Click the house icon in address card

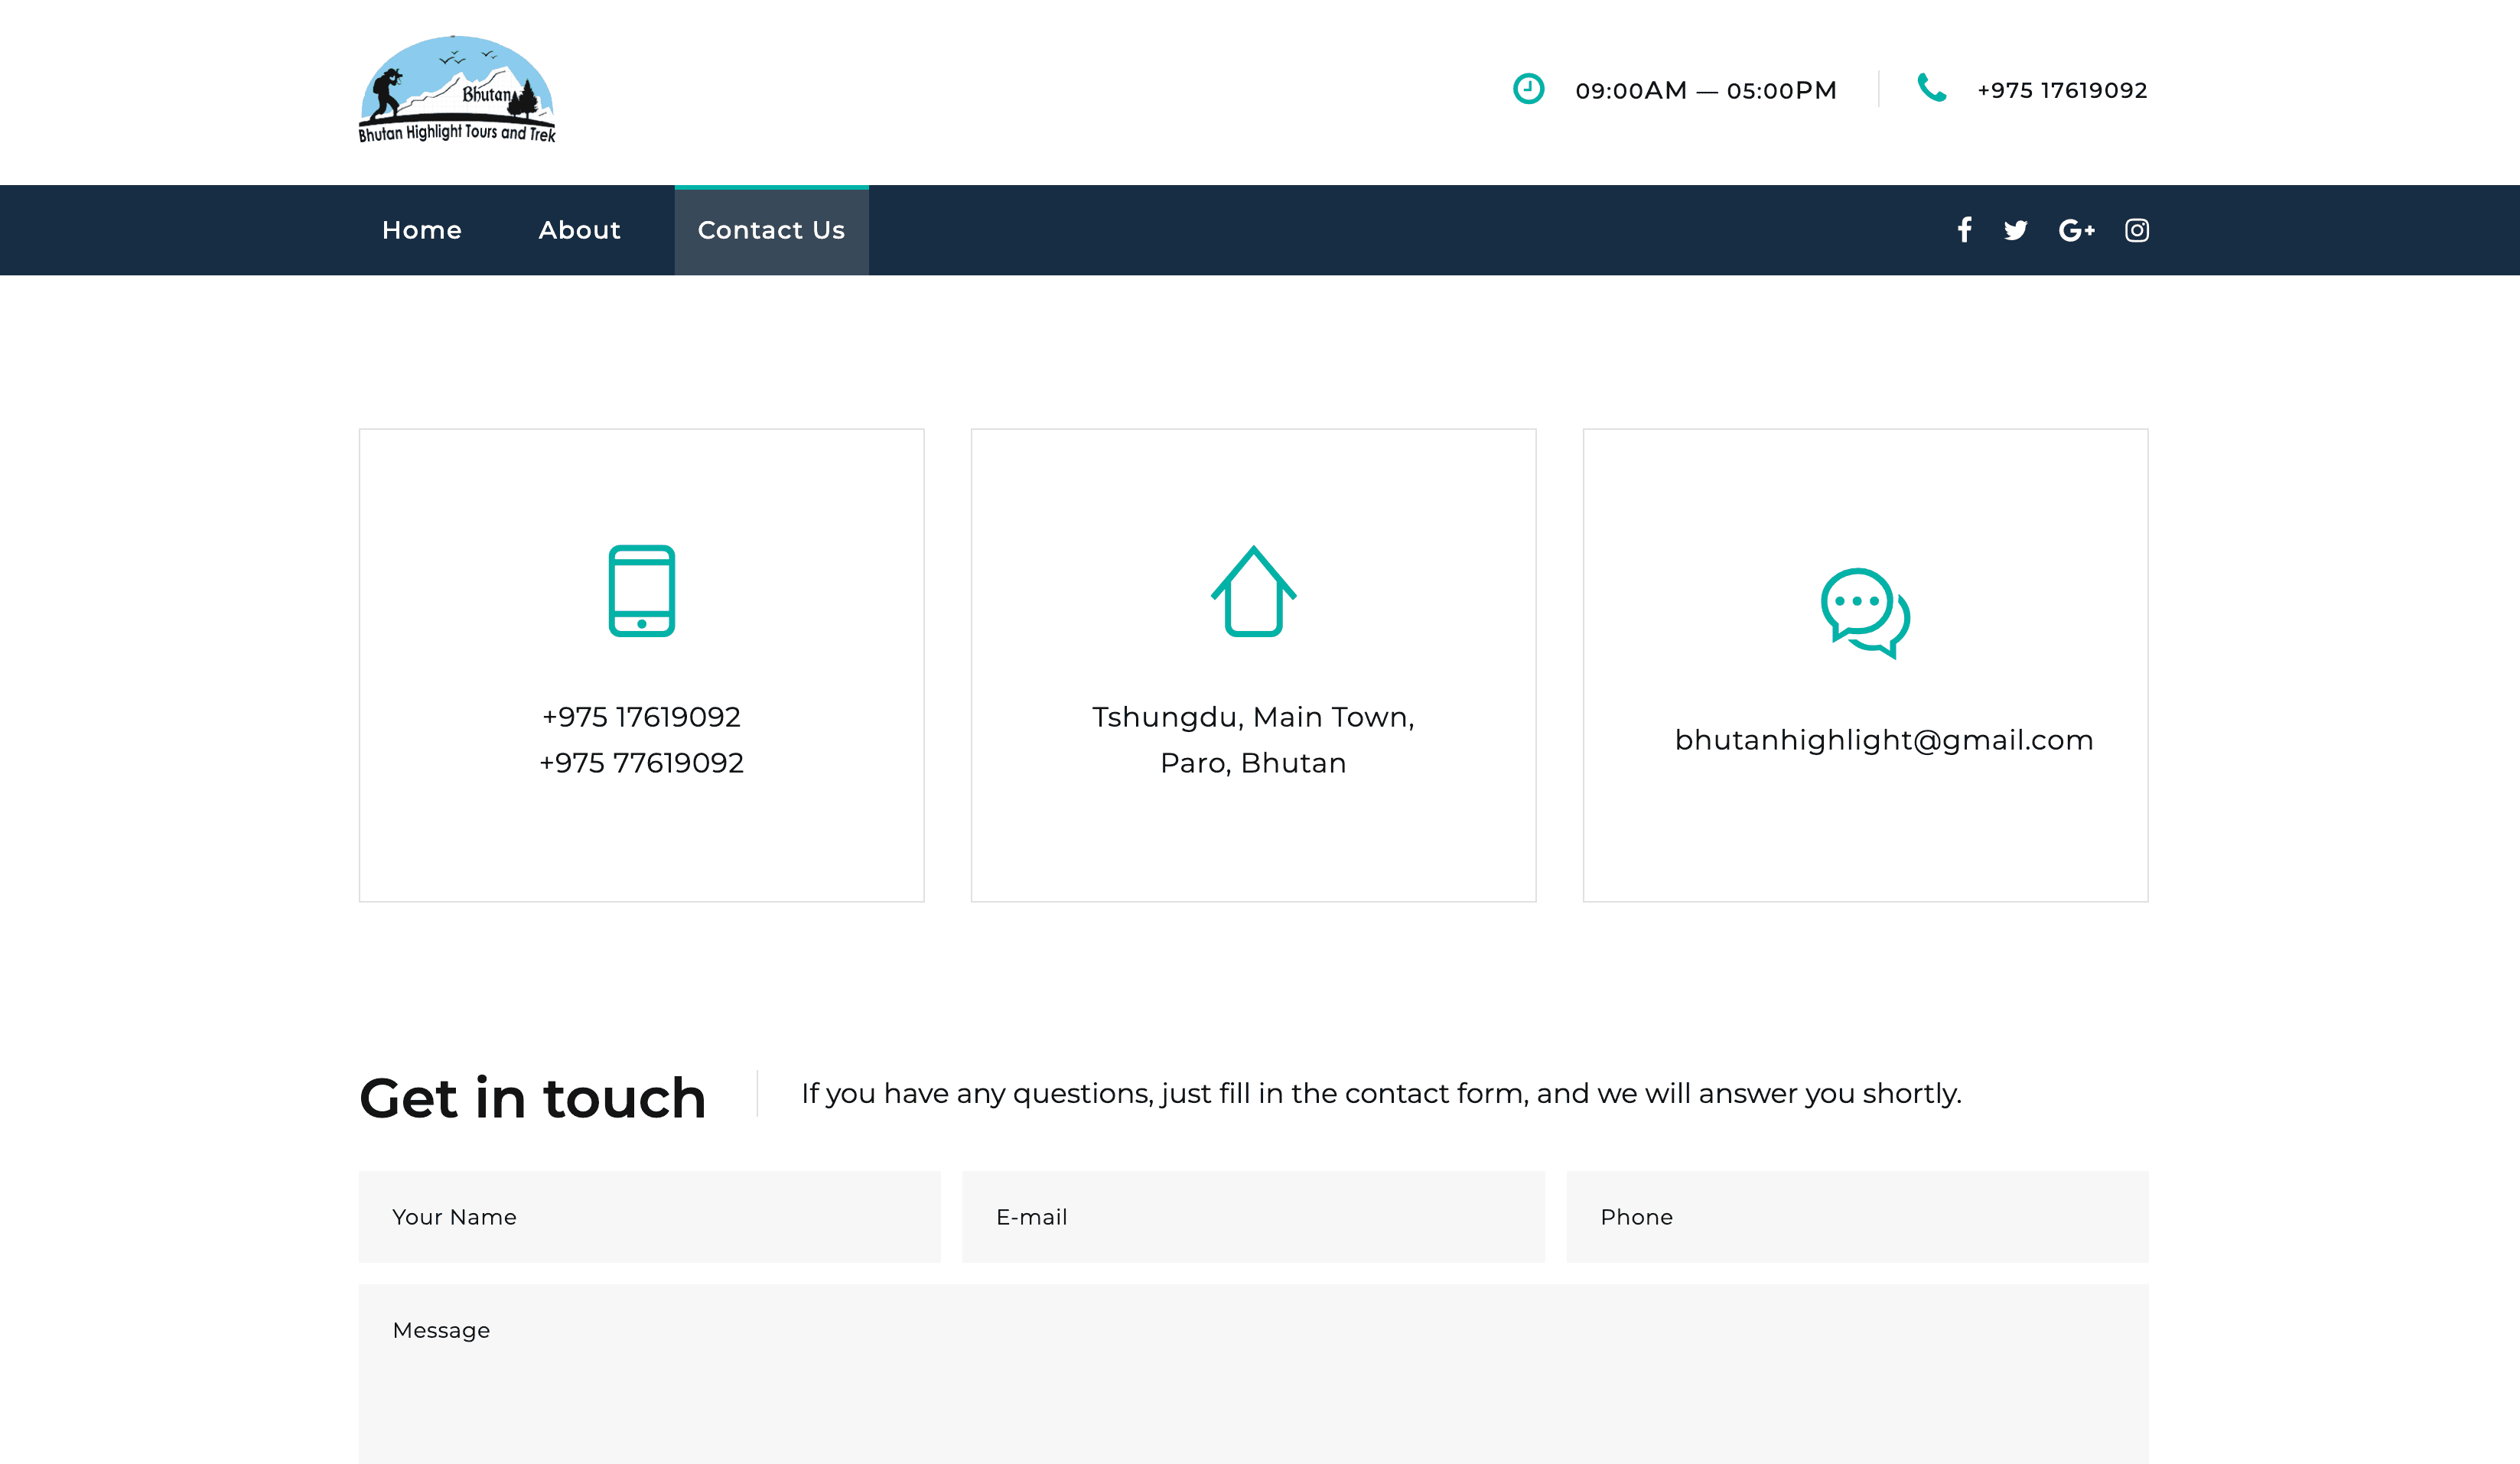pos(1253,590)
